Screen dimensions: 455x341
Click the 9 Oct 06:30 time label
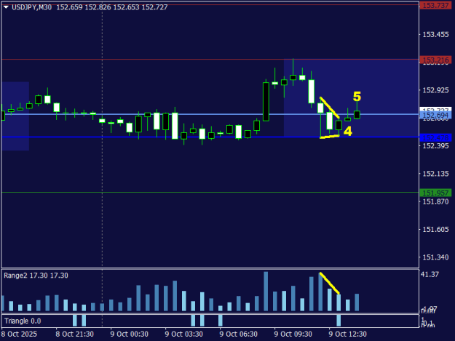tap(238, 334)
